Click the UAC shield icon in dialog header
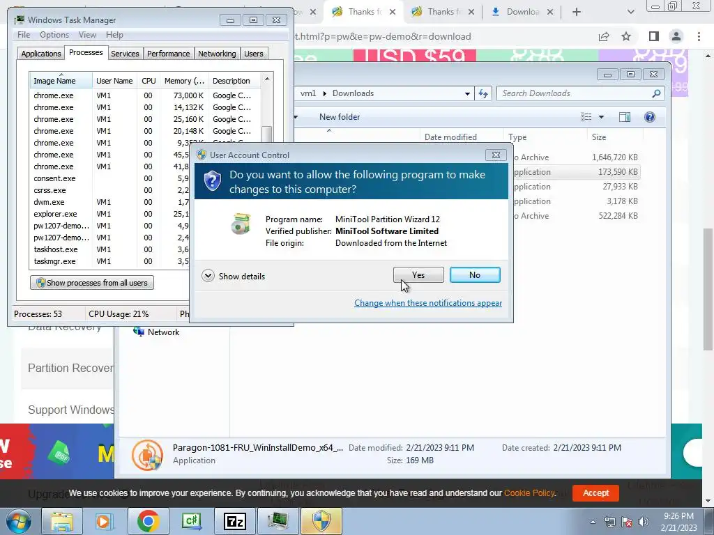This screenshot has width=714, height=535. [212, 181]
